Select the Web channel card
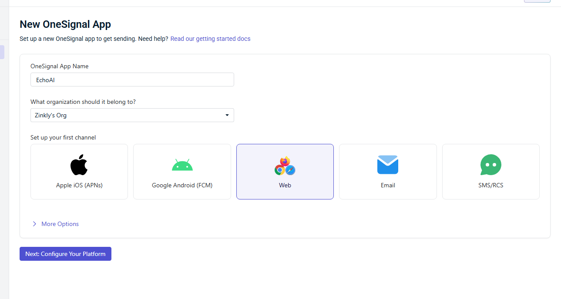 pos(285,172)
